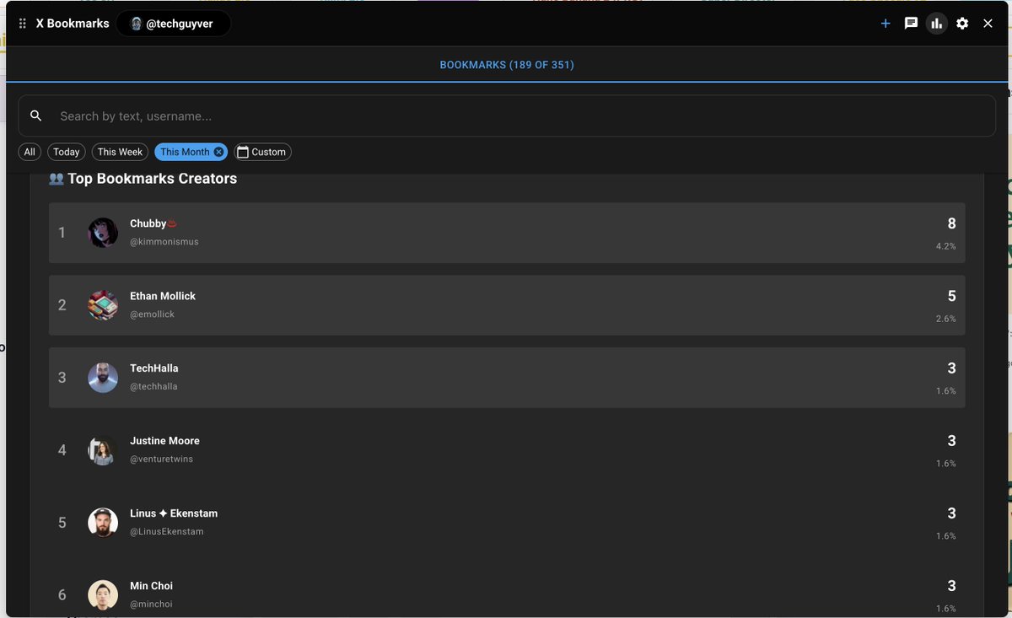Open Chubby's @kimmonismus creator entry
1012x618 pixels.
point(506,233)
